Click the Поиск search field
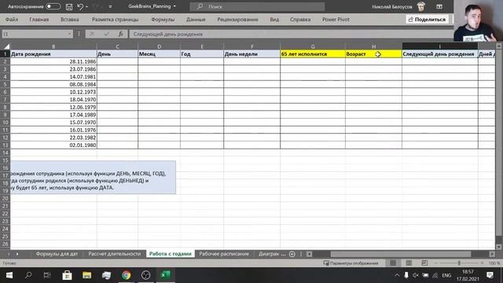503x283 pixels. click(257, 6)
